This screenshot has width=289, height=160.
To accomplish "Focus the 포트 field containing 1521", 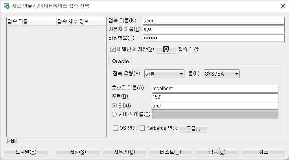I will [215, 97].
